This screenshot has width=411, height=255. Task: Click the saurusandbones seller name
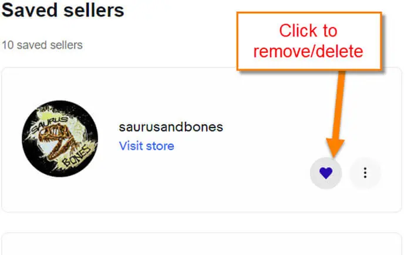[x=171, y=127]
